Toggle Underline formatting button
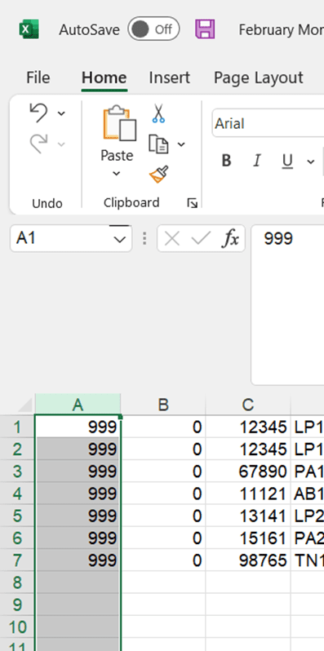The height and width of the screenshot is (651, 324). (287, 161)
